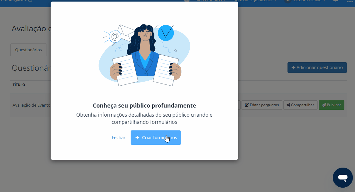This screenshot has width=355, height=192.
Task: Click Adicionar questionário button
Action: pos(317,68)
